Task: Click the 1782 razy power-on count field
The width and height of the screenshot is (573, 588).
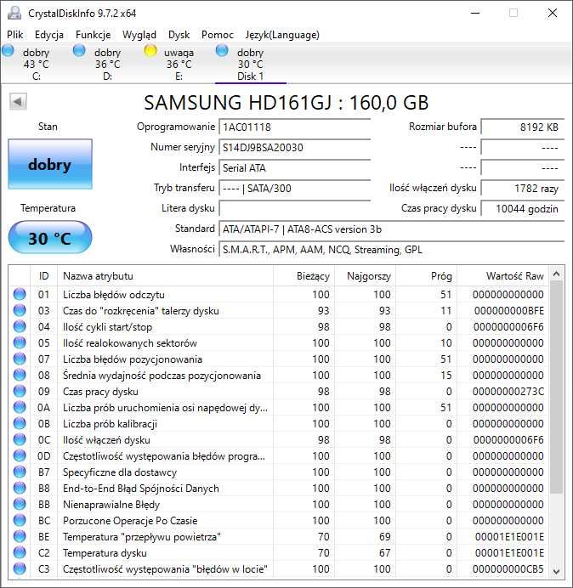Action: pos(523,189)
